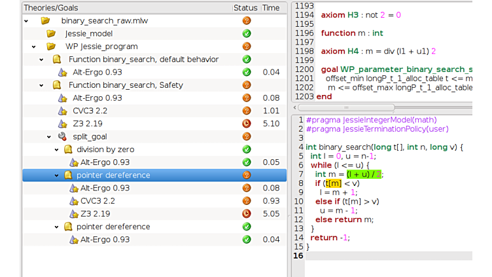The width and height of the screenshot is (492, 277).
Task: Collapse the split_goal node
Action: (48, 136)
